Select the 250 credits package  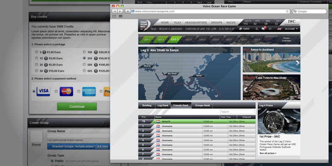pos(84,58)
